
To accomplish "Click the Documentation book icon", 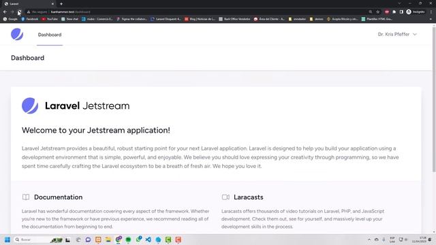I will [26, 197].
